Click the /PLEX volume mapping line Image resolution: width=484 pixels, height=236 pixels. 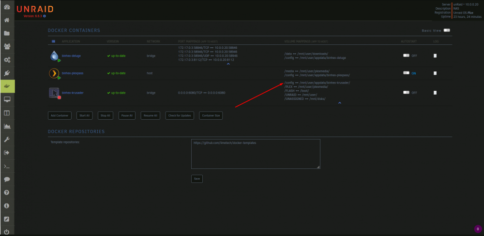click(x=306, y=87)
